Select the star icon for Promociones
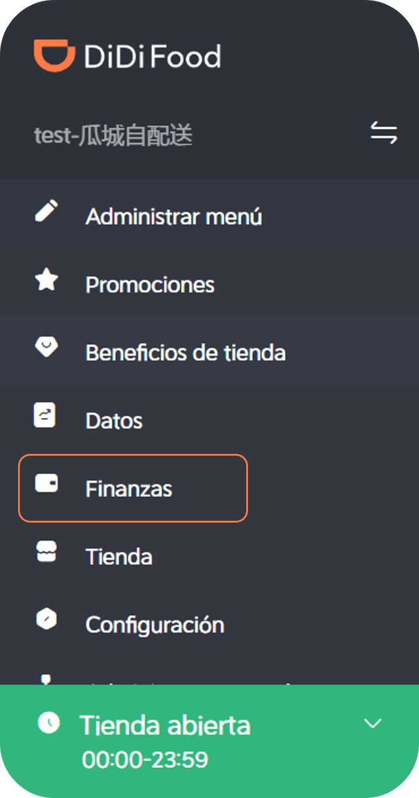Viewport: 419px width, 798px height. [x=45, y=278]
